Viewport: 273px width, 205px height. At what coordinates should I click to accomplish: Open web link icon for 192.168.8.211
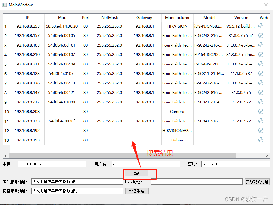point(261,64)
